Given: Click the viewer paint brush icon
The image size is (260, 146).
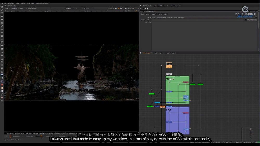Looking at the screenshot, I should [x=136, y=11].
